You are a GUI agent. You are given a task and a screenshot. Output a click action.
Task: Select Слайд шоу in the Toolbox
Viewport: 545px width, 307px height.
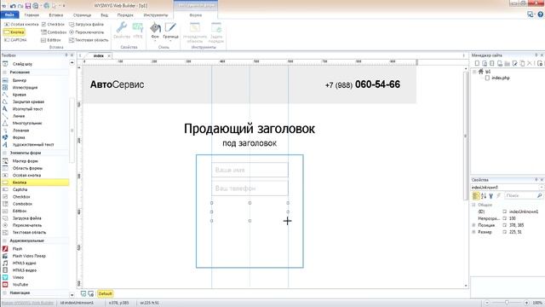click(22, 64)
